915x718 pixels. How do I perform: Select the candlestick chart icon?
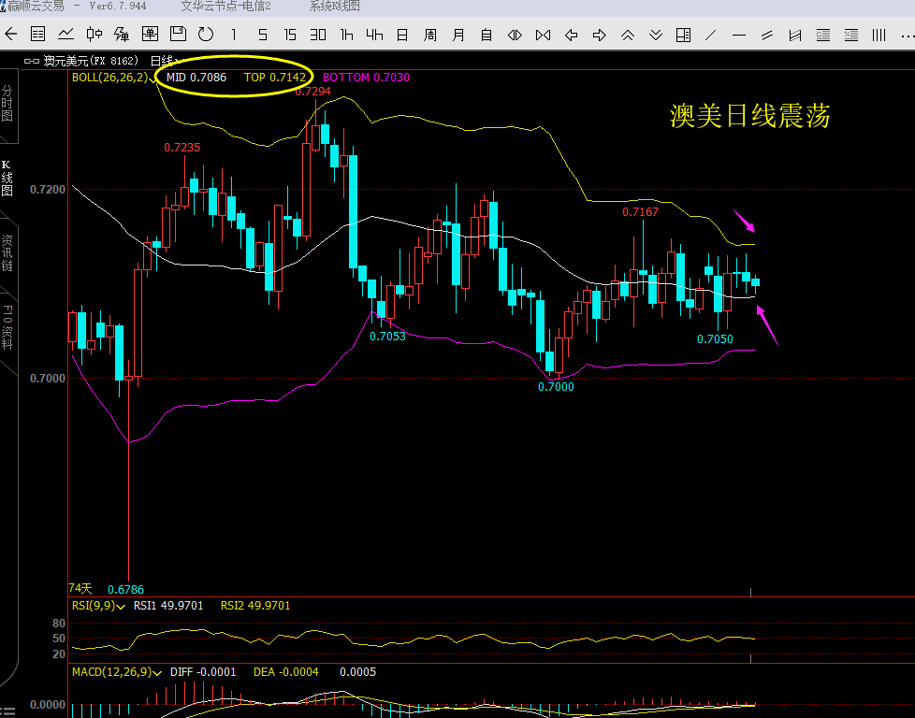click(x=94, y=35)
